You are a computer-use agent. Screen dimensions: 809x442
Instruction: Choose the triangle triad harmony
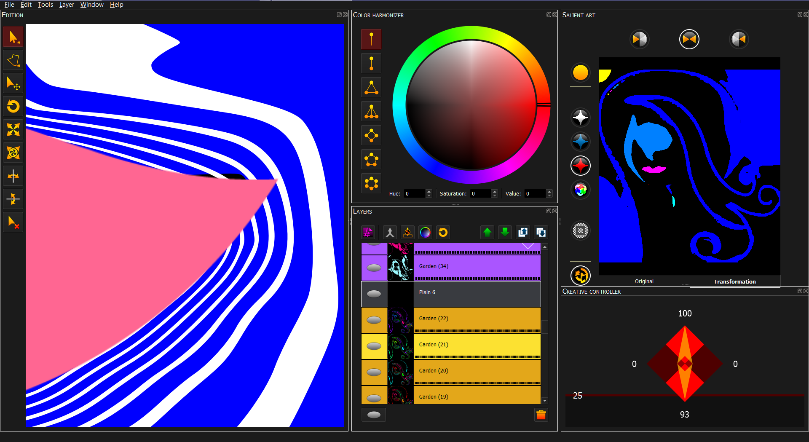pos(371,87)
